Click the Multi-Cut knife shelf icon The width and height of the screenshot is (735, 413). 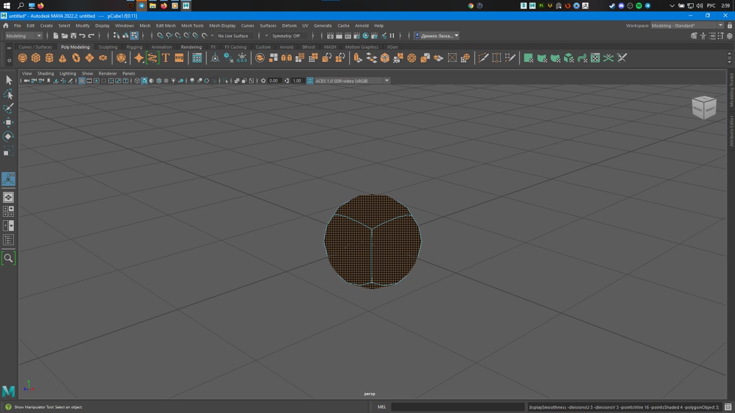(x=483, y=58)
